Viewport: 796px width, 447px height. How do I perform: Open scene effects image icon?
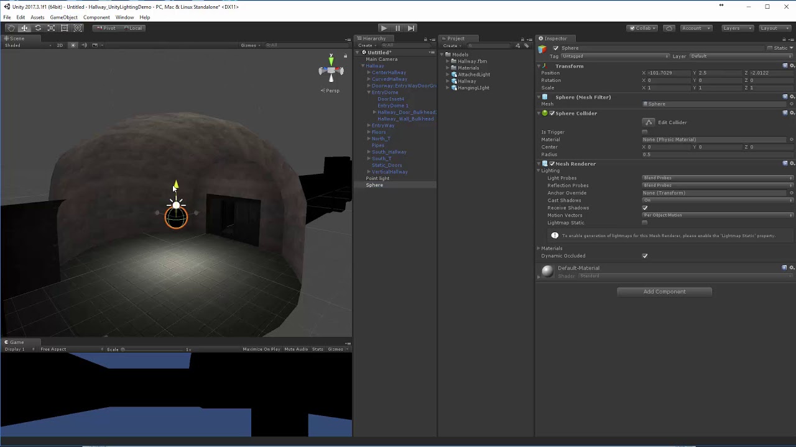(95, 45)
